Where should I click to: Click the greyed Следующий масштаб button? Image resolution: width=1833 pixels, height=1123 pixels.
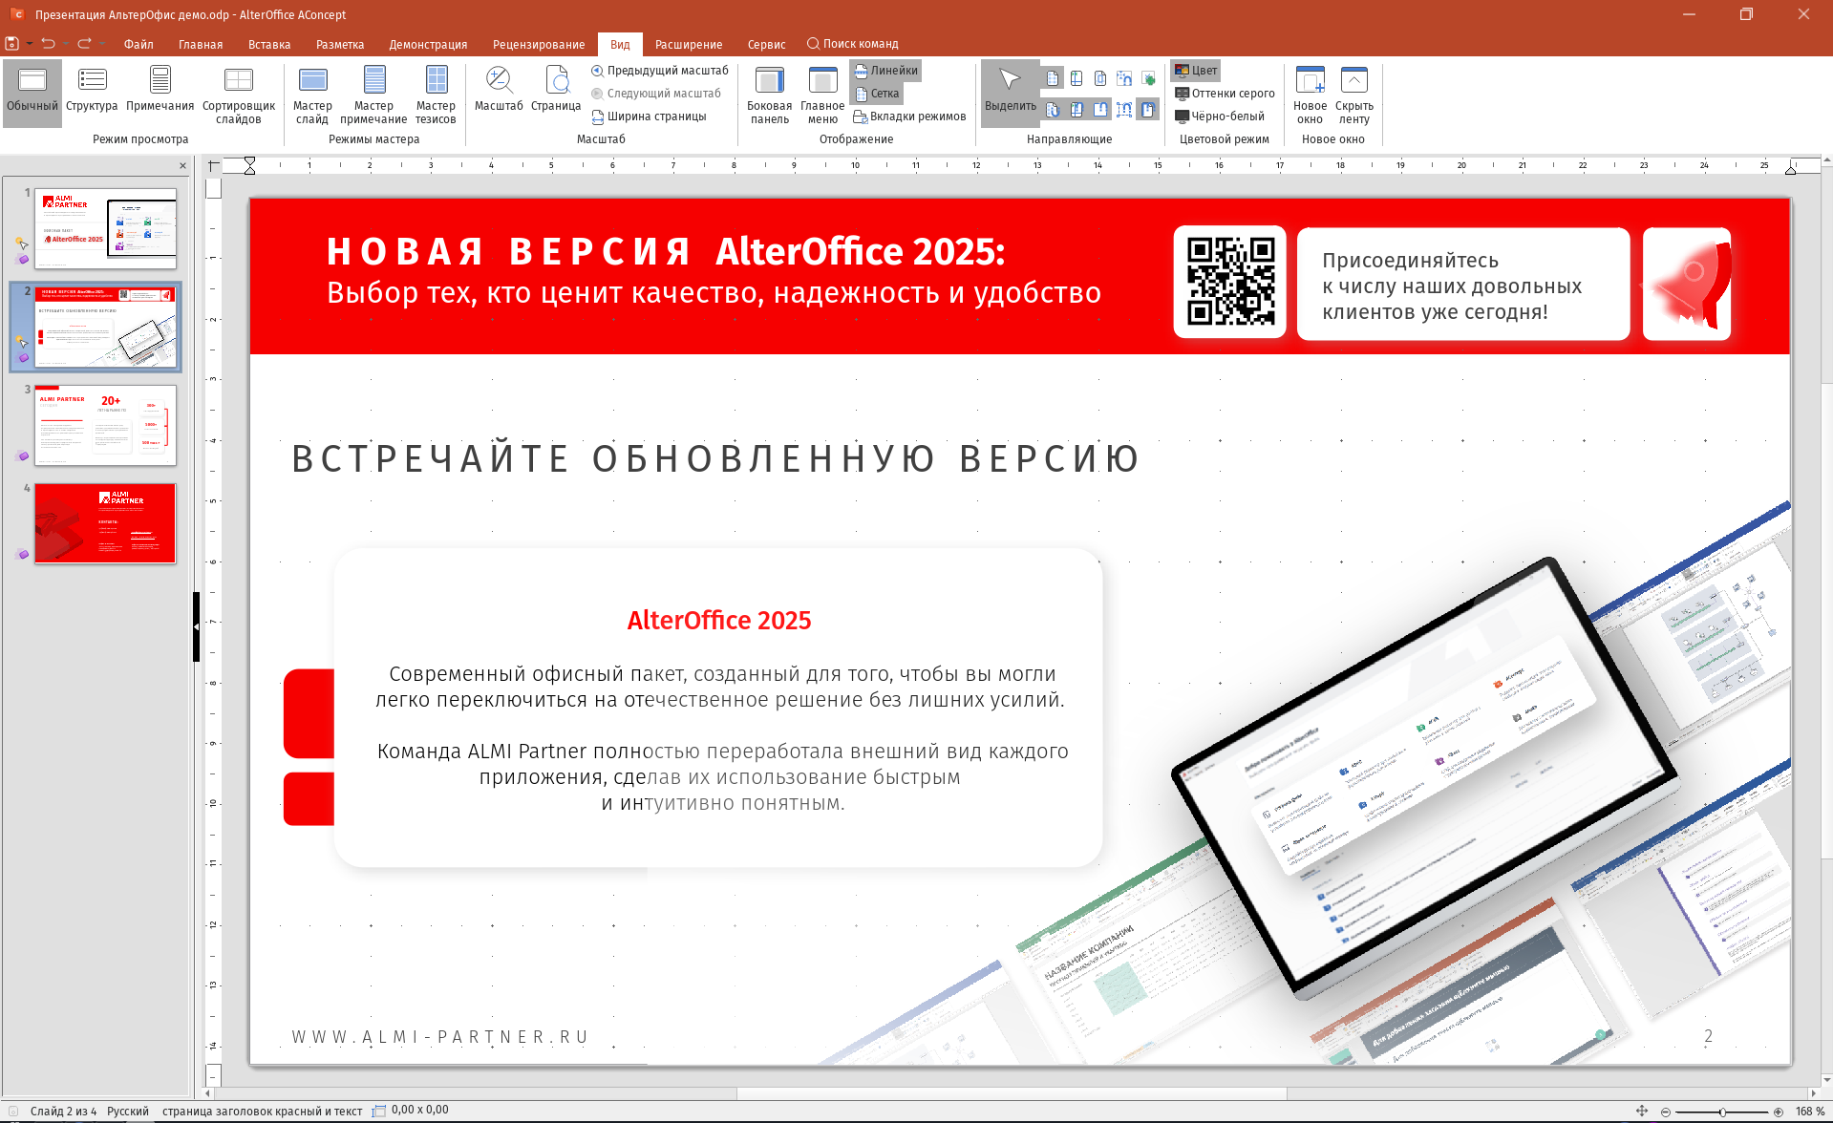click(x=656, y=94)
